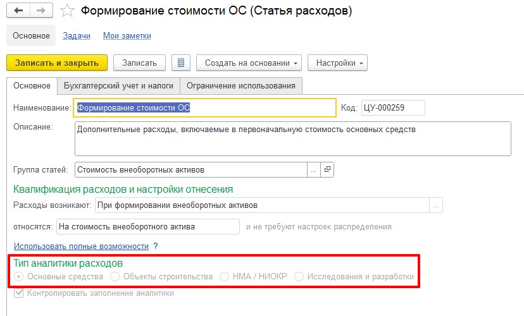
Task: Click ellipsis button next to Расходы возникают
Action: click(x=435, y=205)
